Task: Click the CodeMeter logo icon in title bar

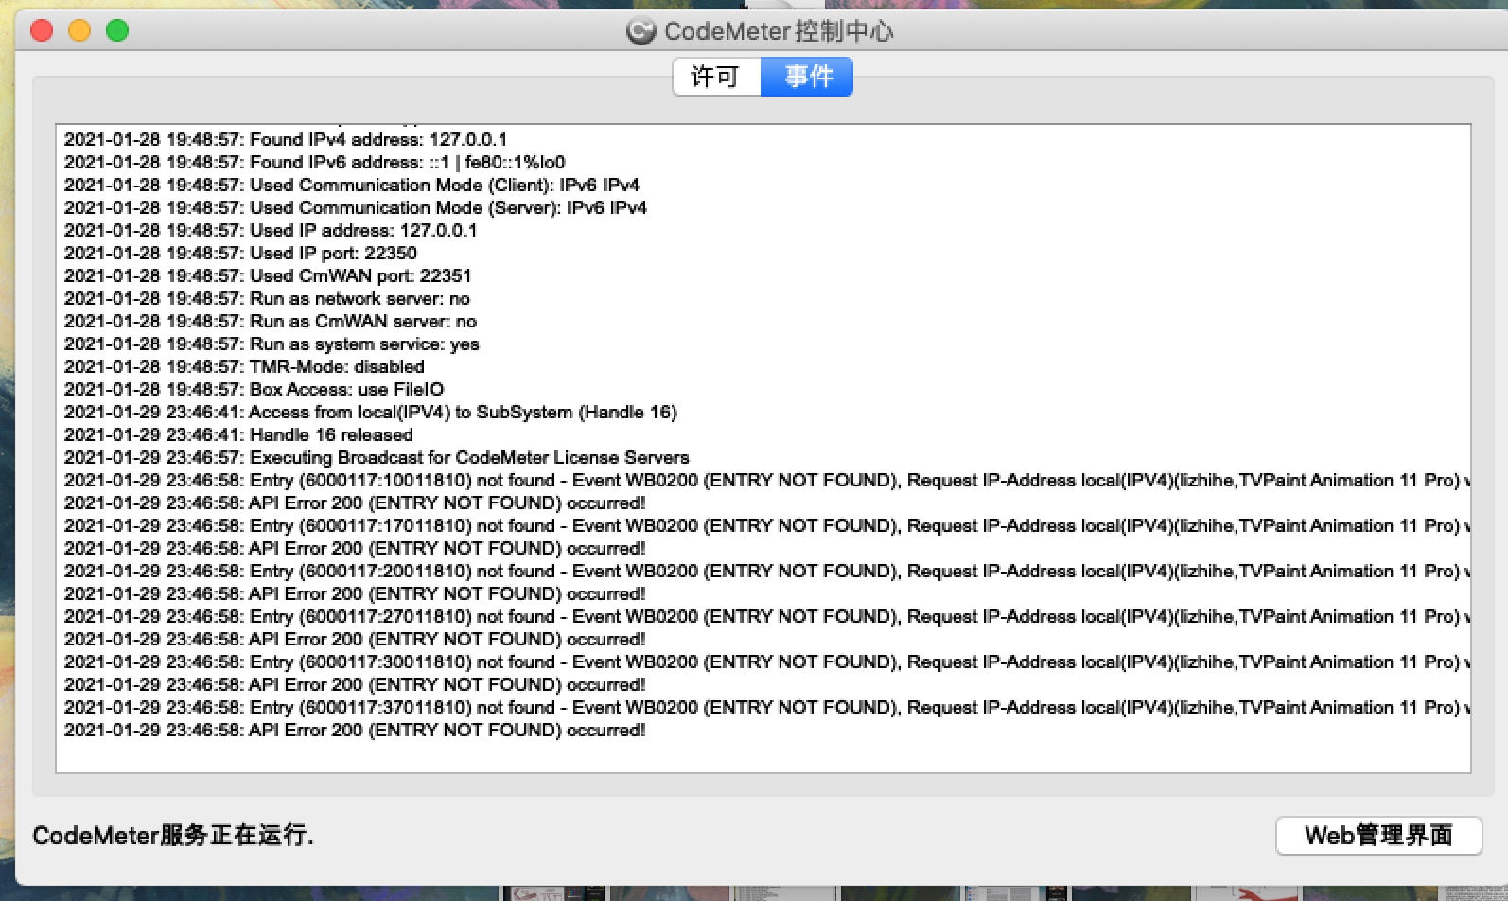Action: (640, 31)
